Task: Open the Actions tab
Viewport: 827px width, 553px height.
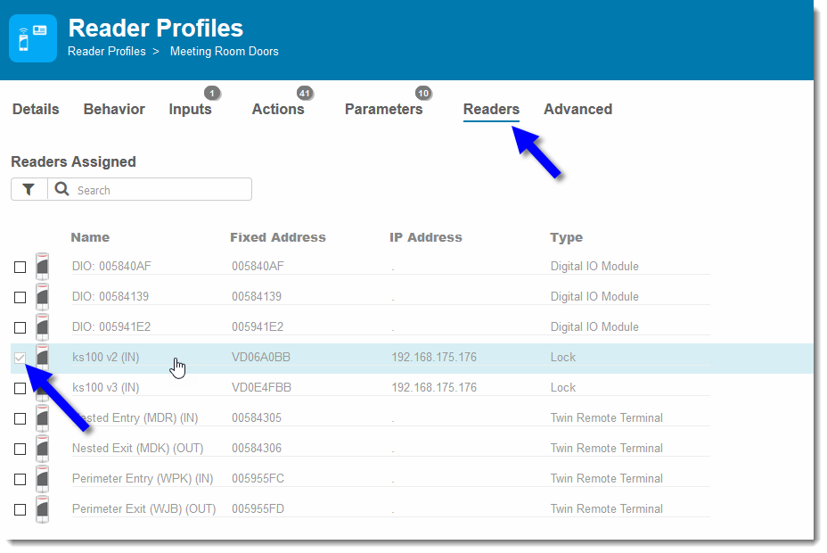Action: tap(278, 109)
